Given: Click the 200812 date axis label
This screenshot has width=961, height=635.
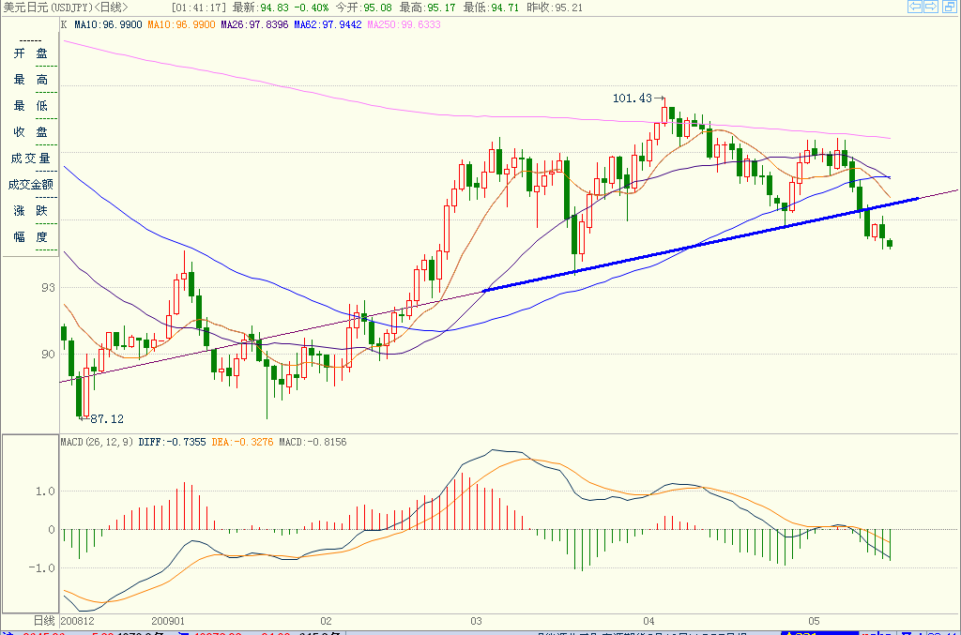Looking at the screenshot, I should click(x=78, y=621).
